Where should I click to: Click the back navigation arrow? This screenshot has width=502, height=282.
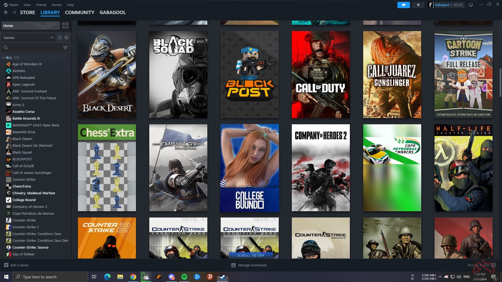(6, 12)
